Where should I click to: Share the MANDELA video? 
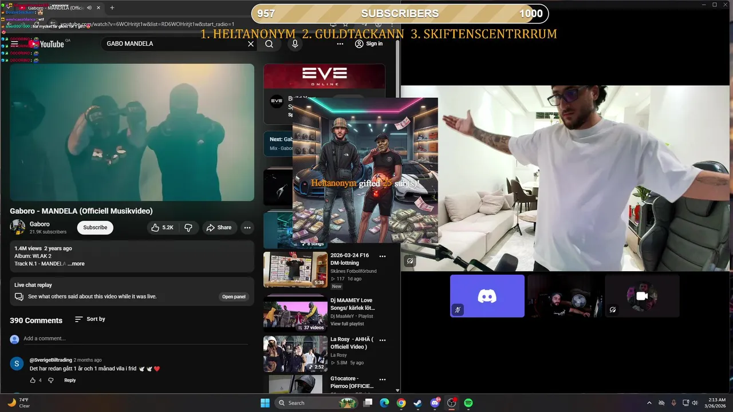[x=219, y=227]
